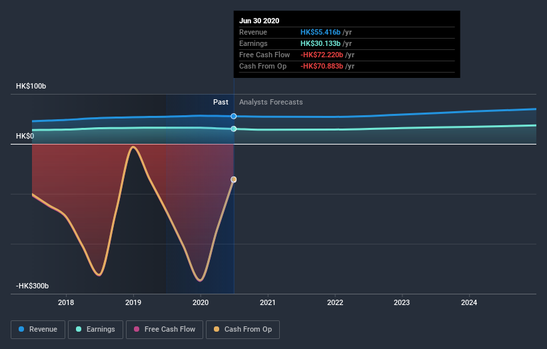The height and width of the screenshot is (349, 547).
Task: Click the HK$100b y-axis label
Action: click(31, 86)
